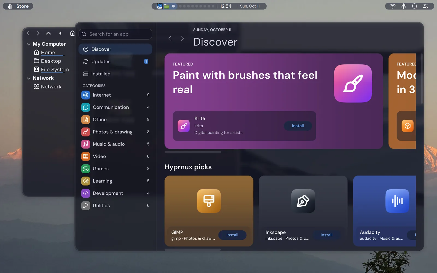This screenshot has height=273, width=437.
Task: Click the Hyprnux picks scroll bar
Action: coord(193,250)
